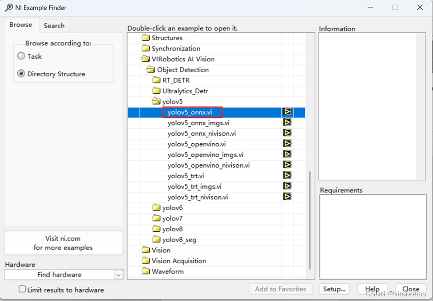Image resolution: width=433 pixels, height=301 pixels.
Task: Switch to the Search tab
Action: coord(54,26)
